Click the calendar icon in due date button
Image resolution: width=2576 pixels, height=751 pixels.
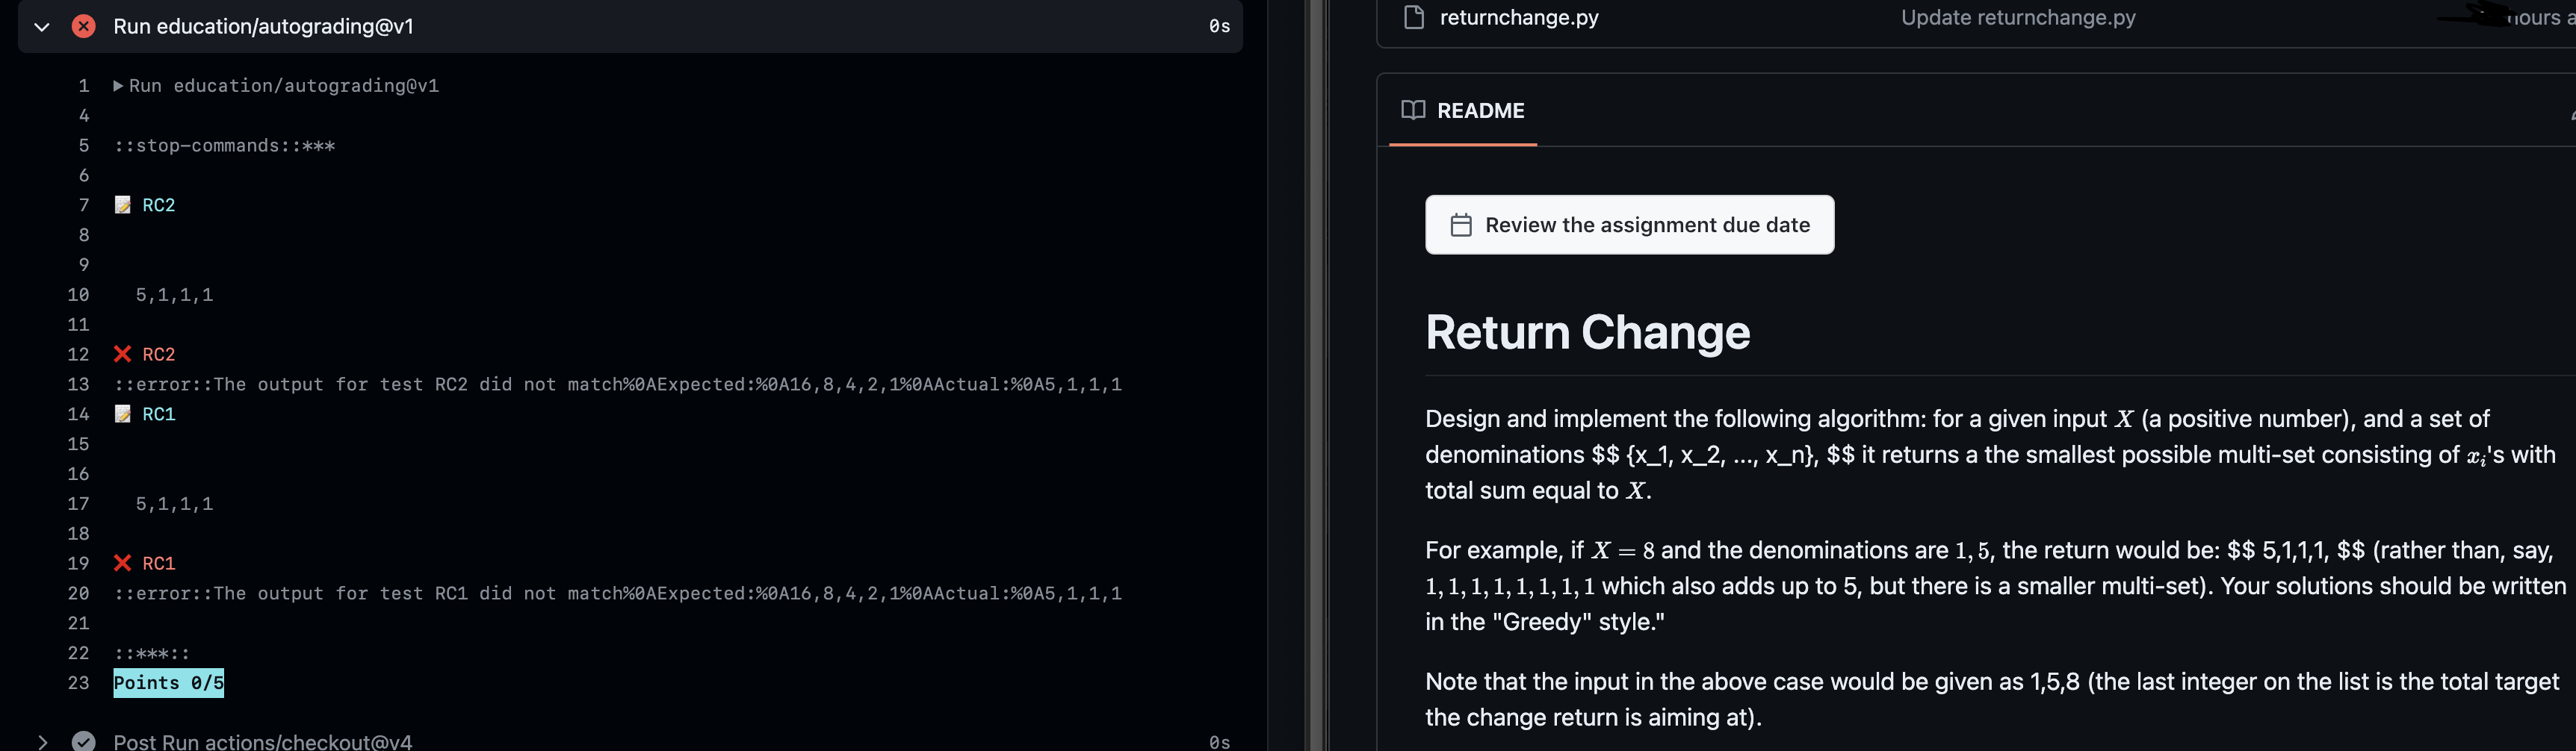1461,225
